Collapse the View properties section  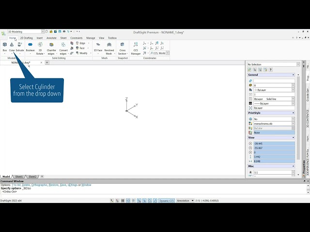pos(293,137)
